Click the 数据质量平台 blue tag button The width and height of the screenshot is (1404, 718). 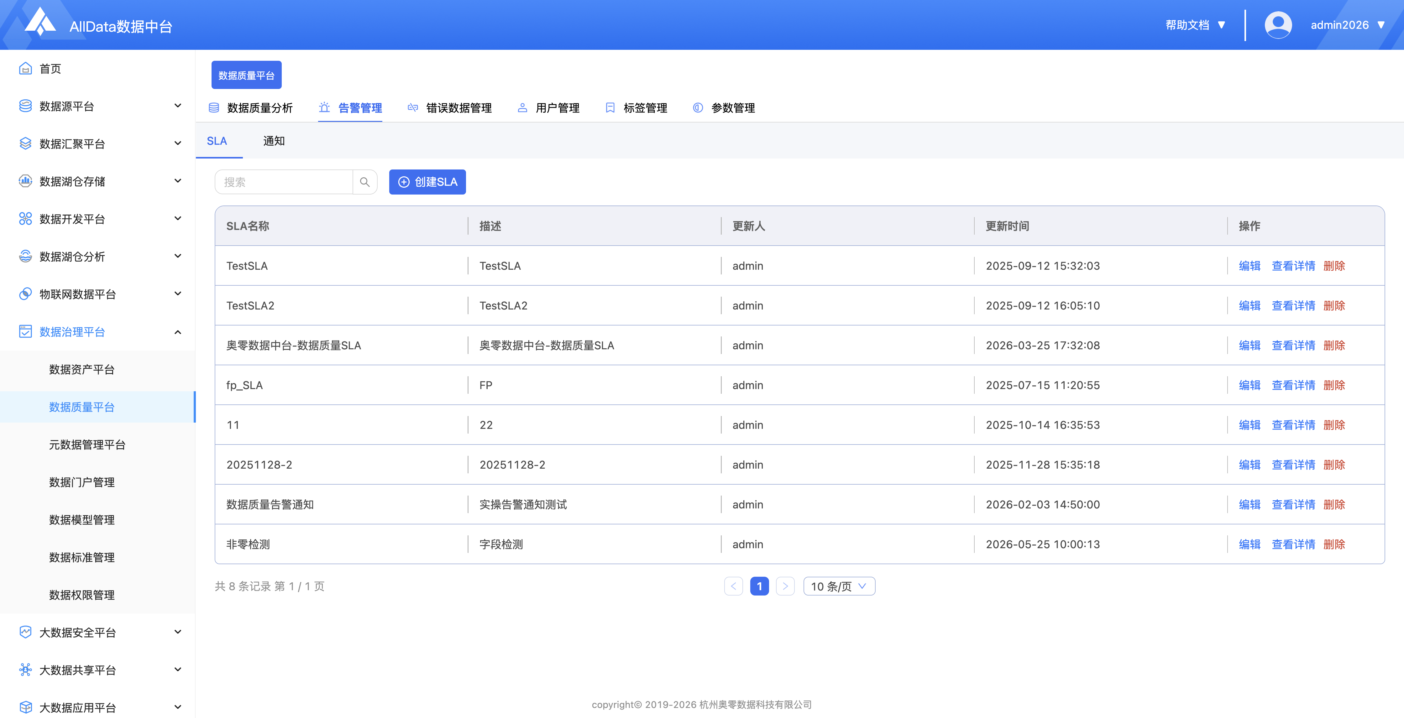coord(246,75)
